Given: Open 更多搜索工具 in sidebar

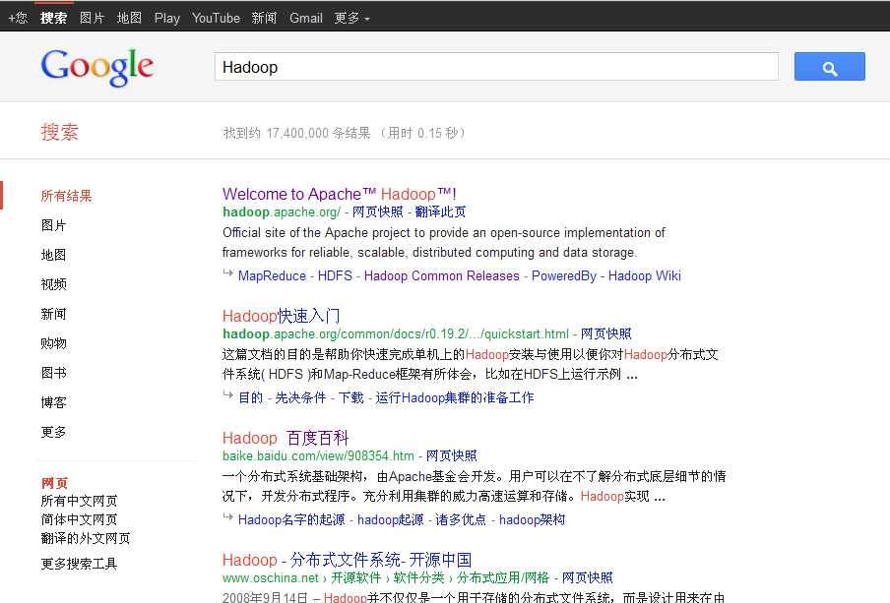Looking at the screenshot, I should (79, 564).
